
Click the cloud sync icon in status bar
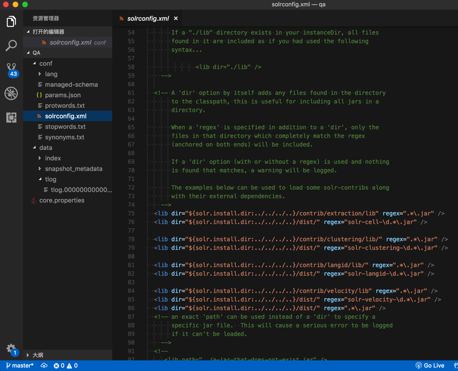click(44, 366)
